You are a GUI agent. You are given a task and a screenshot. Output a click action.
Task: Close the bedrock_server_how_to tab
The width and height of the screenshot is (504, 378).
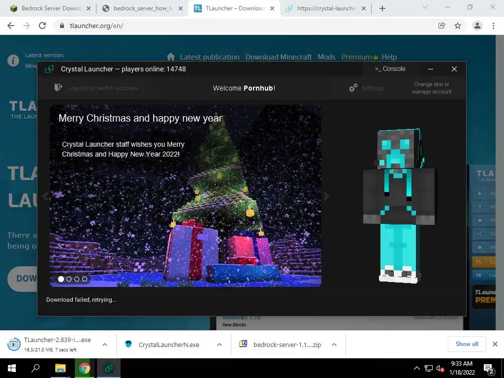click(x=181, y=9)
